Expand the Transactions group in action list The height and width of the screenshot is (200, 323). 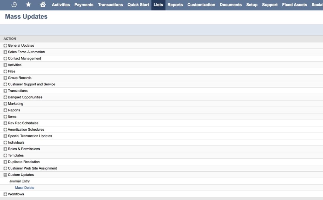(5, 91)
